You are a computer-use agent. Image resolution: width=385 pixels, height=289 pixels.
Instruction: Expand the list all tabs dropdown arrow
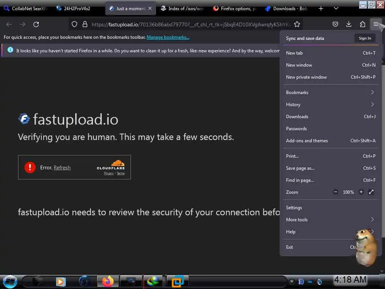click(336, 9)
